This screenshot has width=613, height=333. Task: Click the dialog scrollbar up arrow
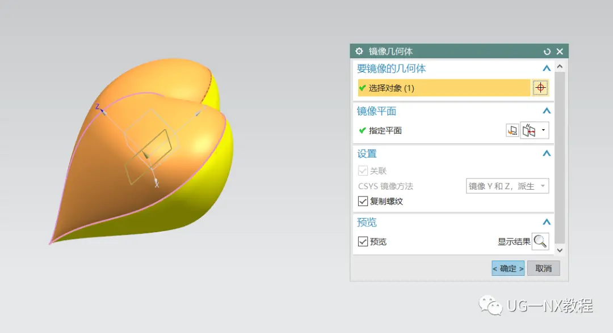[x=560, y=67]
